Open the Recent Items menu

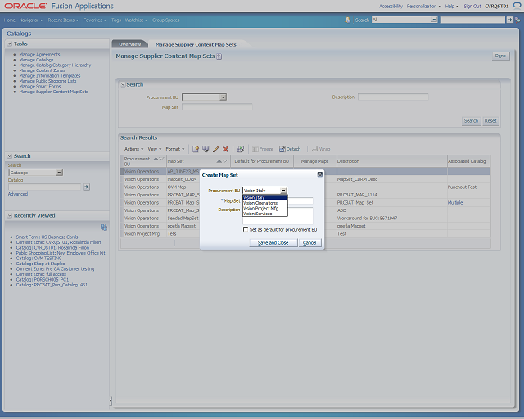tap(63, 20)
